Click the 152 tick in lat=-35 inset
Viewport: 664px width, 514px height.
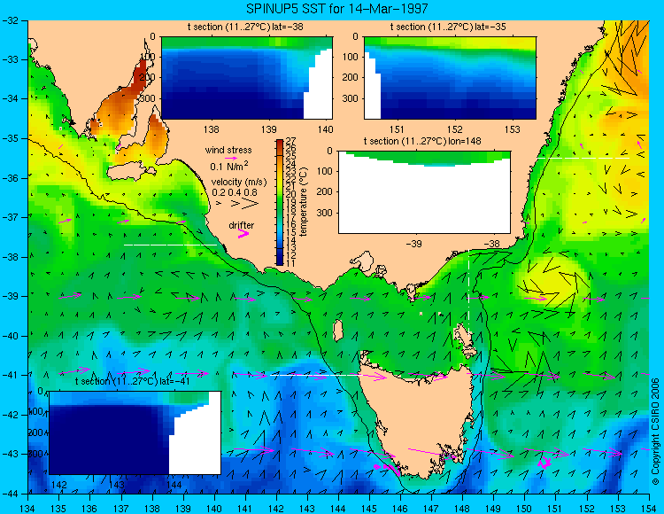coord(455,129)
